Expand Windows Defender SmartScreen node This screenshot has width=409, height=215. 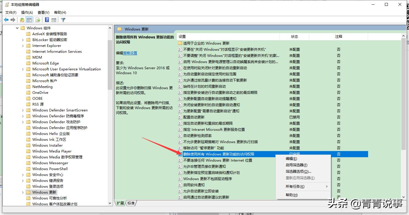(x=24, y=110)
